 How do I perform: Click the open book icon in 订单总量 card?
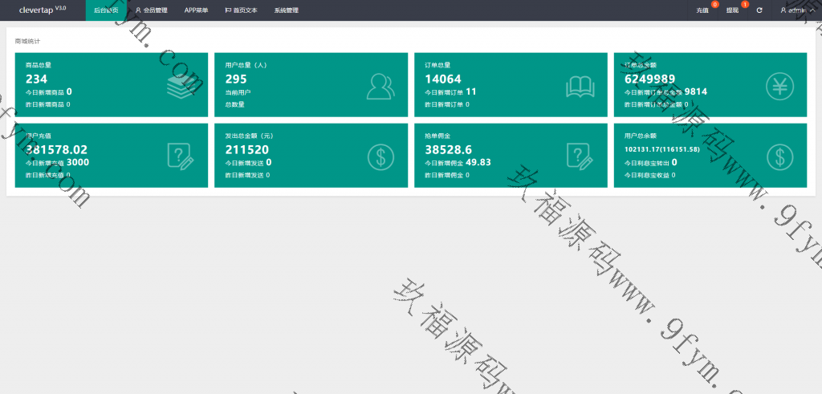click(x=580, y=86)
